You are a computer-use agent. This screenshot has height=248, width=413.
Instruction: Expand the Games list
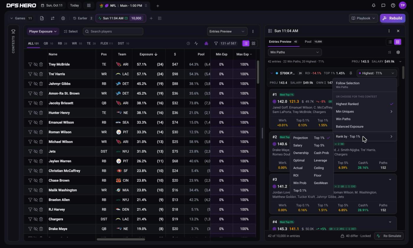pyautogui.click(x=22, y=18)
